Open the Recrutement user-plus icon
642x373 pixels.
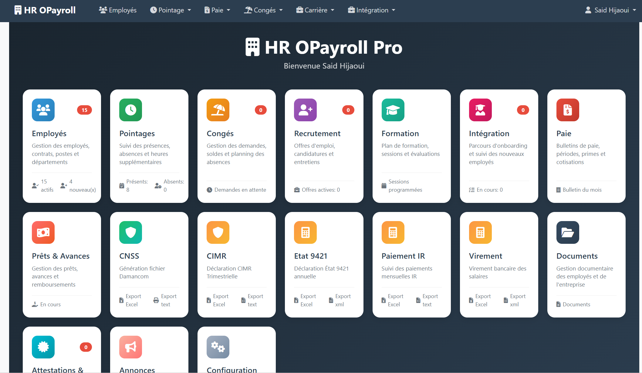click(x=305, y=110)
